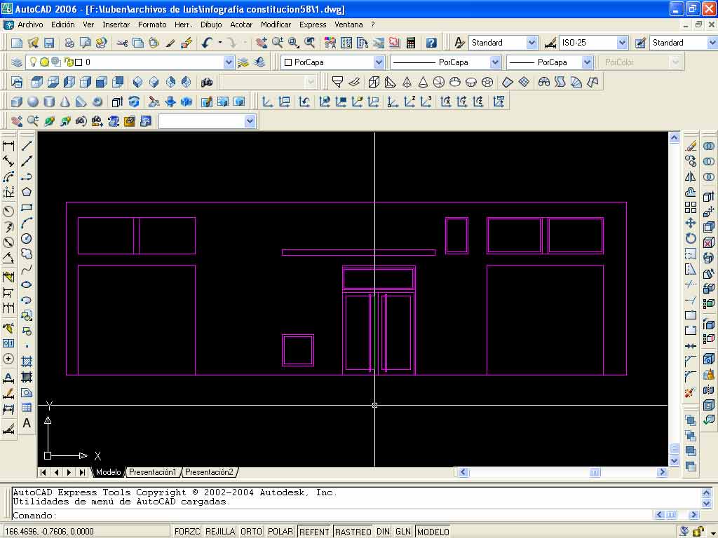Open the Edición menu
This screenshot has height=538, width=718.
coord(62,25)
